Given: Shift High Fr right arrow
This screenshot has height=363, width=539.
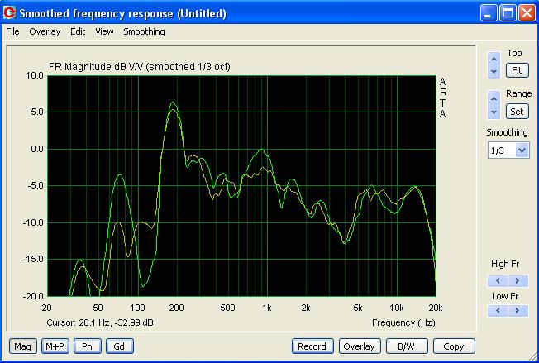Looking at the screenshot, I should (518, 281).
